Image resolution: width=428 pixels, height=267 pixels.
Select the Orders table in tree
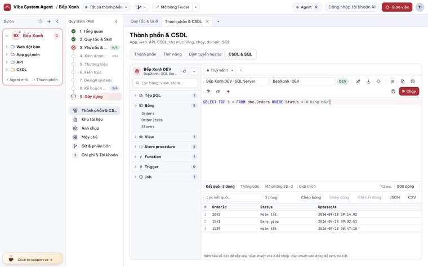[x=148, y=114]
